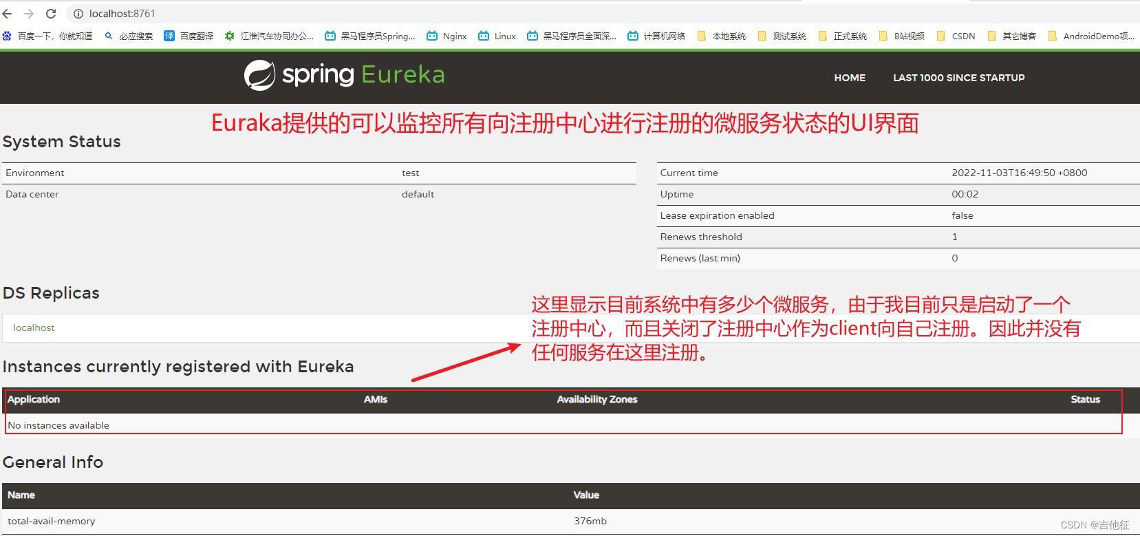Open the 黑马程序员全面深 bookmark

pos(572,36)
